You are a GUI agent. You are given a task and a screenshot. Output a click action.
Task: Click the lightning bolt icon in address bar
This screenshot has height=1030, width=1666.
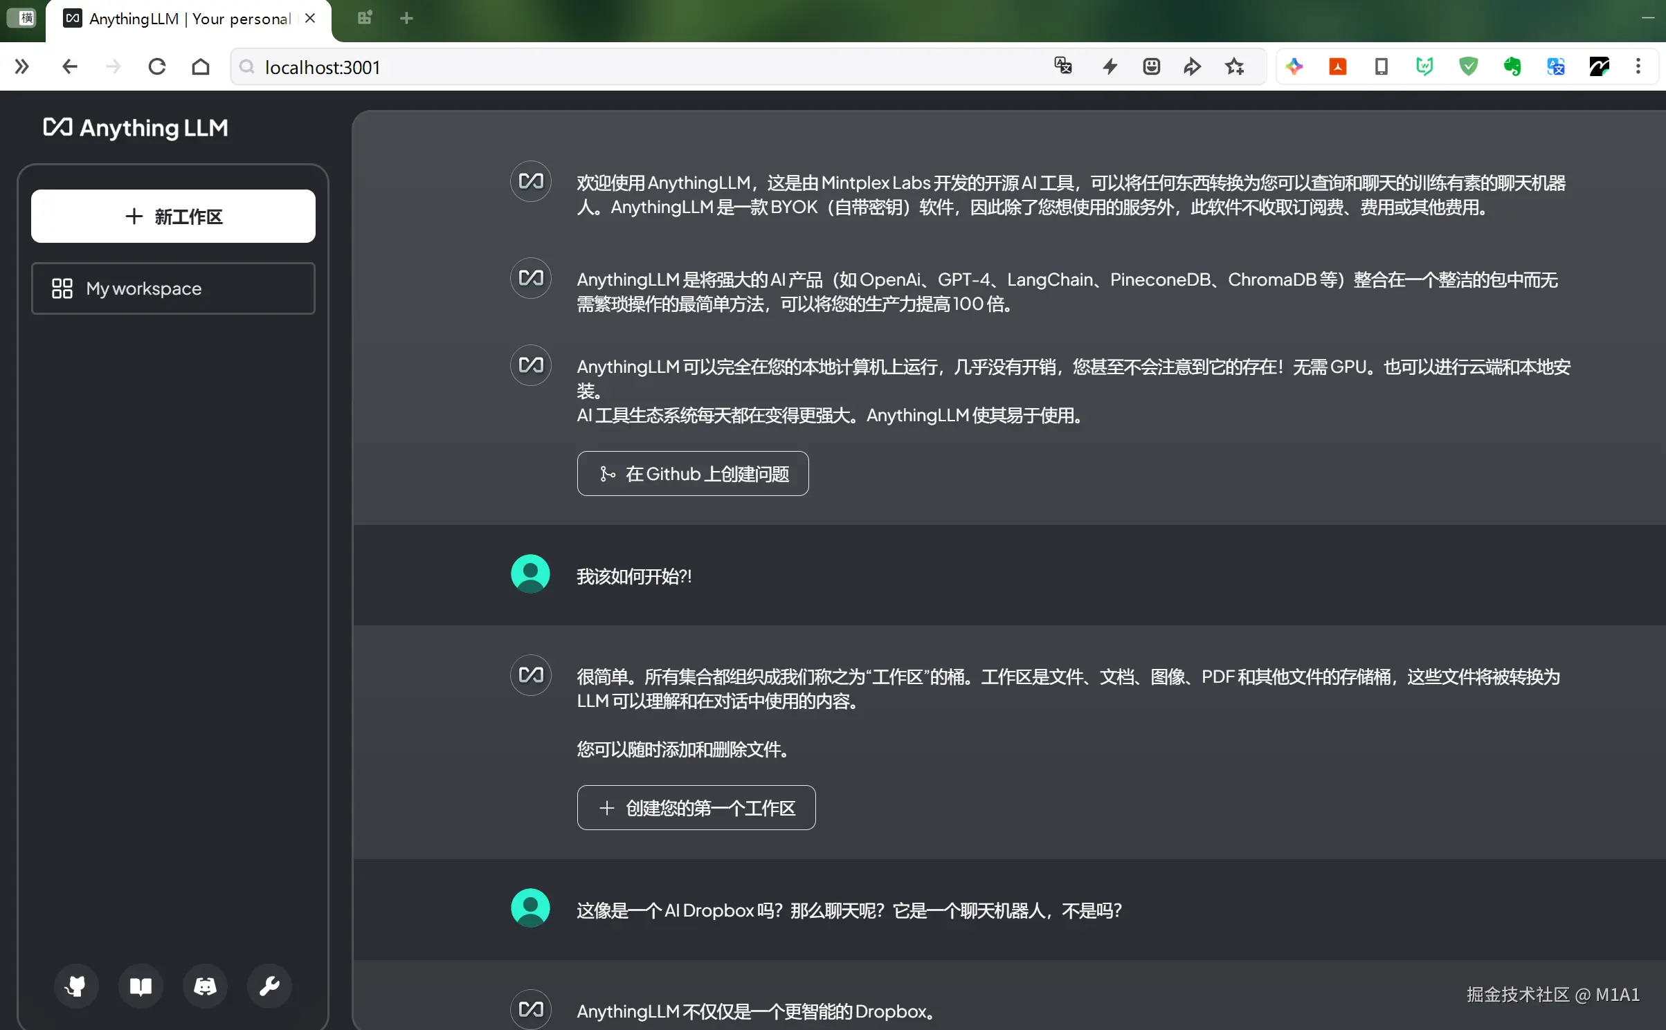point(1110,66)
